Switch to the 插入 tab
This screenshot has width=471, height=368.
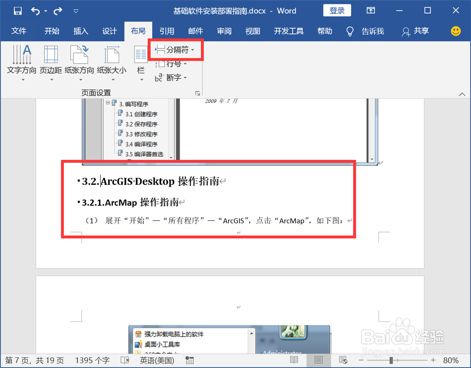click(81, 31)
